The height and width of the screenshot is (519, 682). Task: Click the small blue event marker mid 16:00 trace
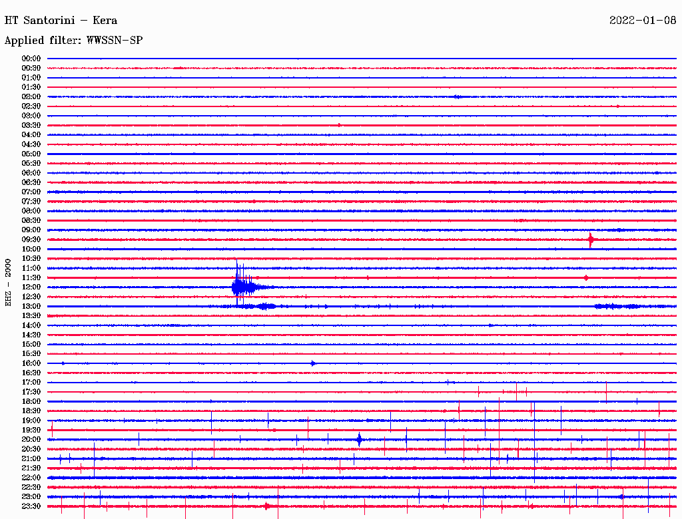(313, 363)
